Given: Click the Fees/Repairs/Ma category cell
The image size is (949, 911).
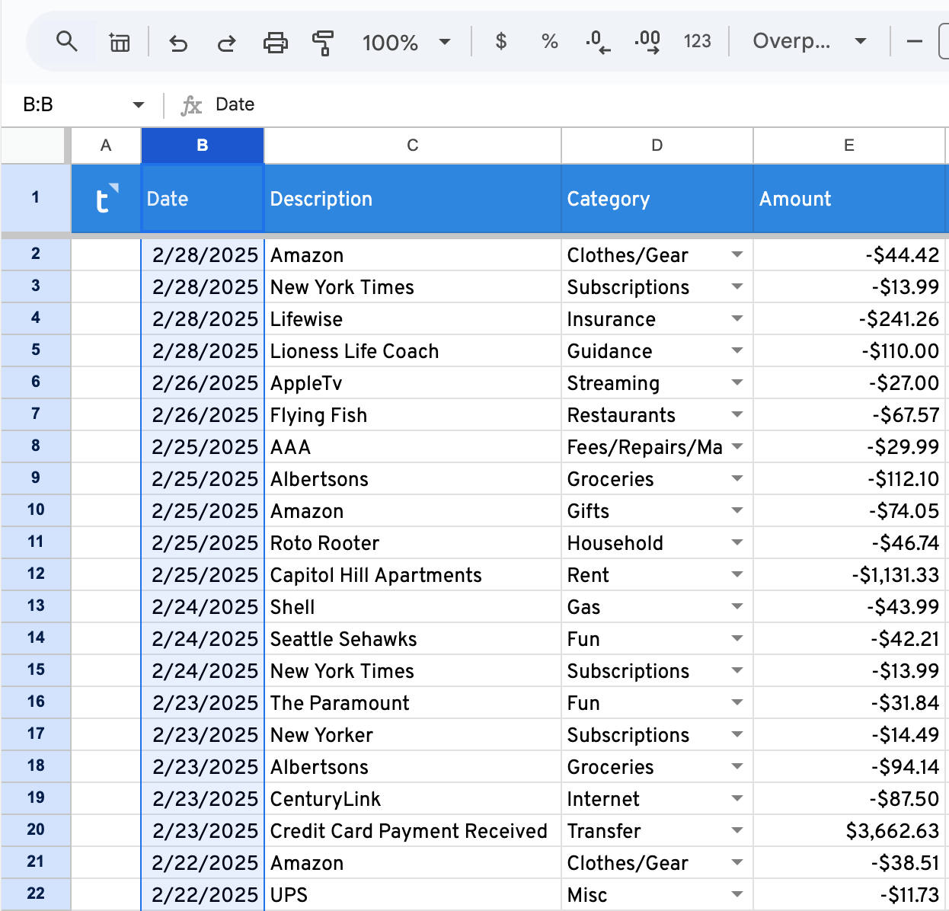Looking at the screenshot, I should click(x=657, y=446).
